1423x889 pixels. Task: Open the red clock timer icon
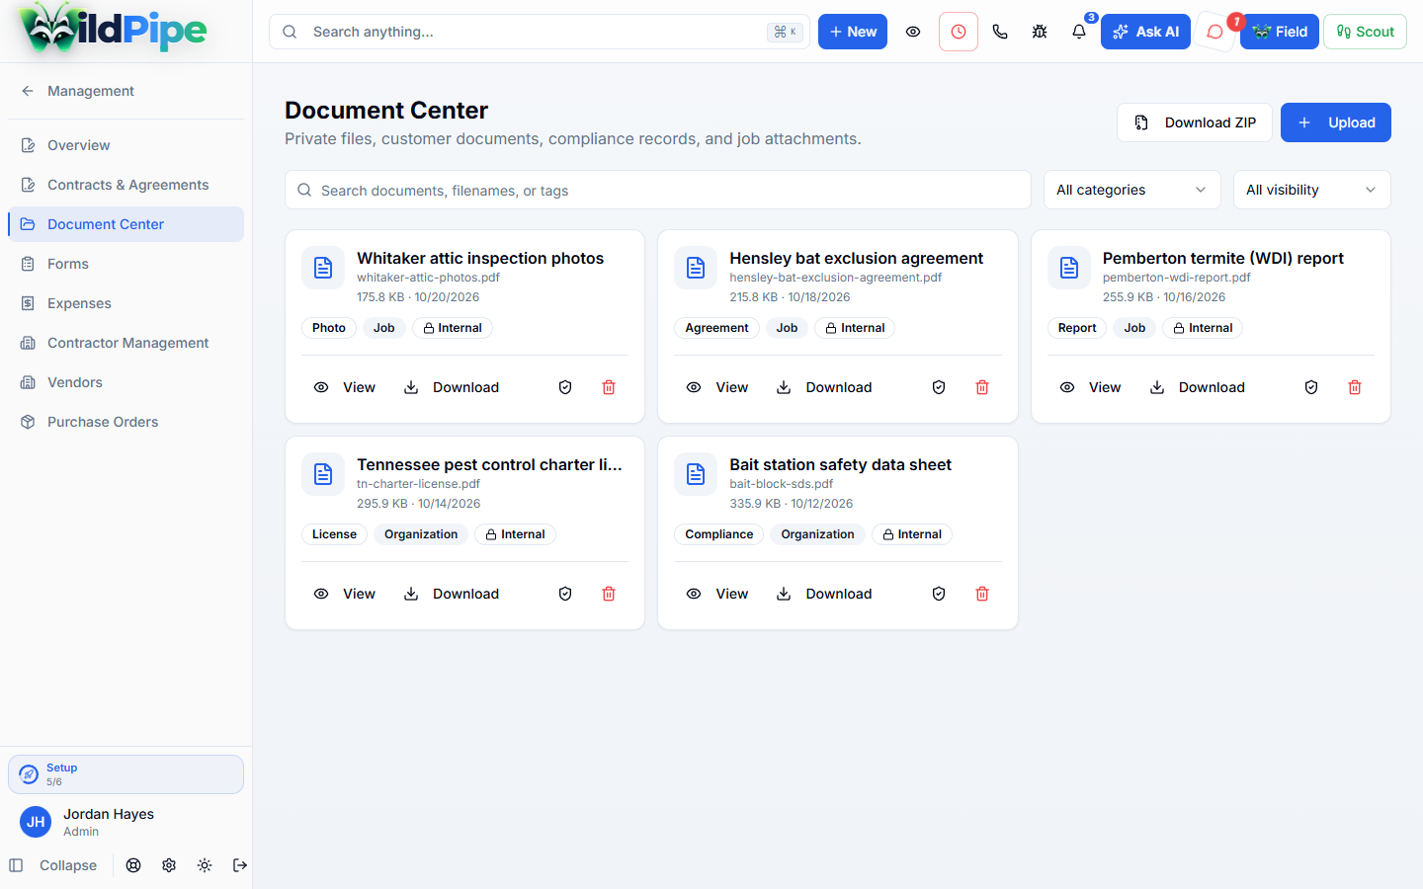coord(959,32)
